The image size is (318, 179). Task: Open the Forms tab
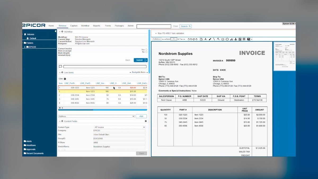pos(108,26)
